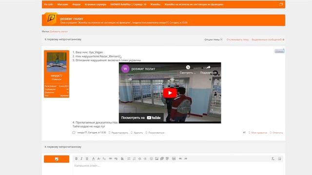312x175 pixels.
Task: Open text alignment options in editor
Action: (x=122, y=158)
